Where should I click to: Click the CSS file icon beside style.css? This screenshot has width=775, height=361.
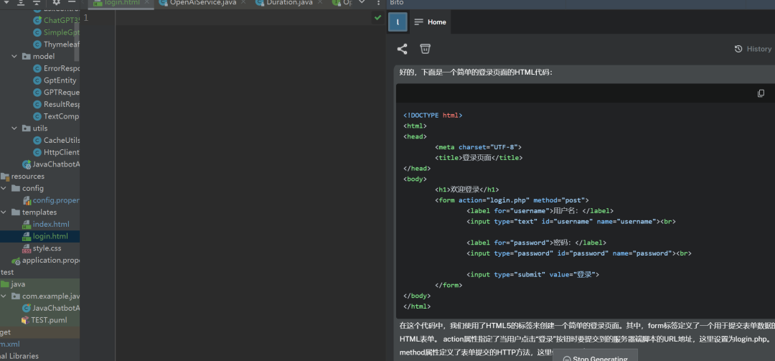coord(27,248)
